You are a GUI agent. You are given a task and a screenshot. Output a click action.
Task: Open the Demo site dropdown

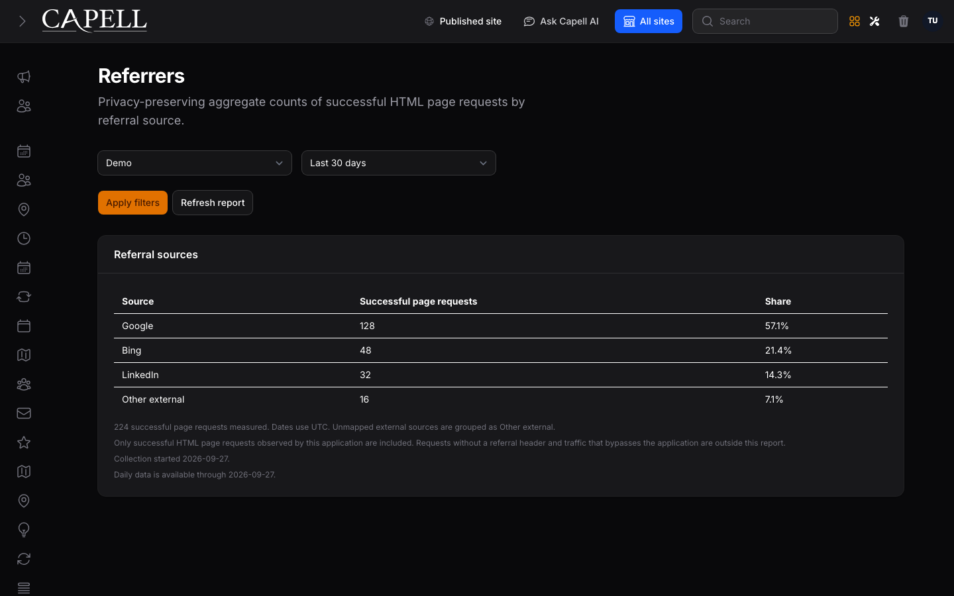pyautogui.click(x=195, y=163)
